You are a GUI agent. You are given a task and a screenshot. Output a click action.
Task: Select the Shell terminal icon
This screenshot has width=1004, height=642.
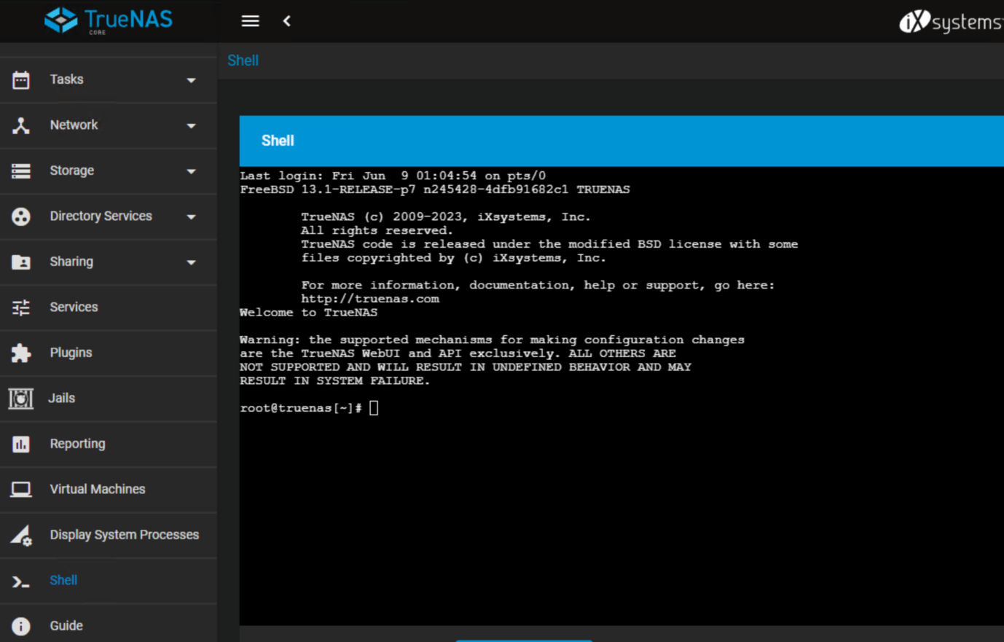[x=21, y=579]
